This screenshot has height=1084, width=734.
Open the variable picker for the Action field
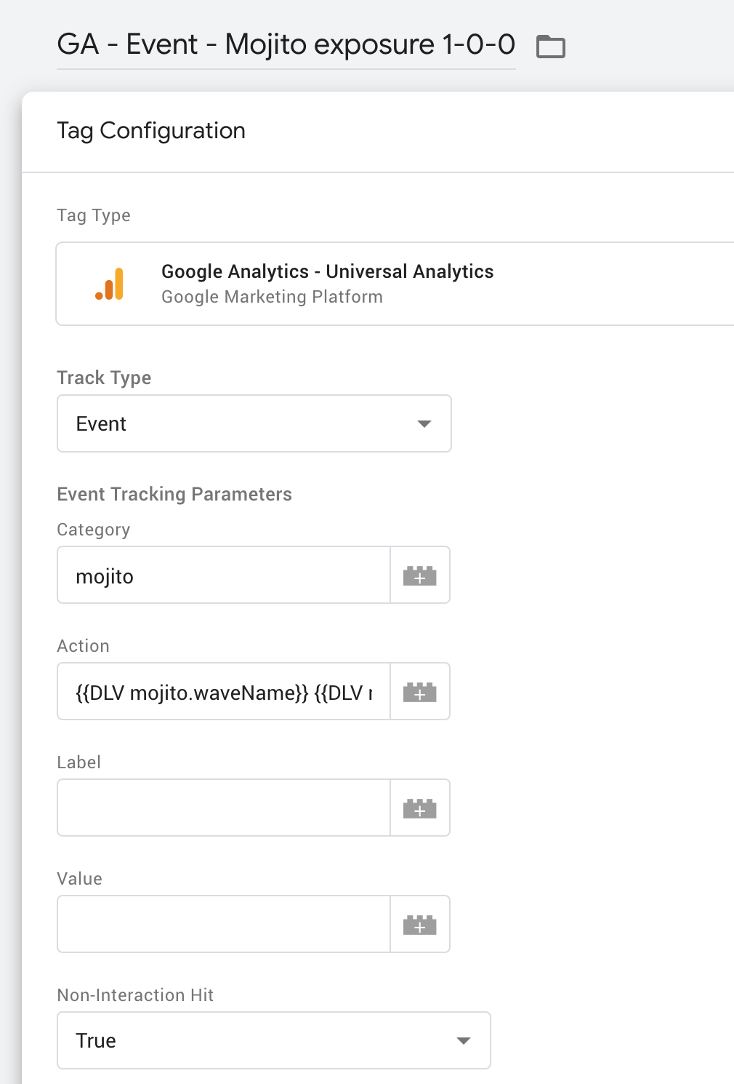coord(420,691)
